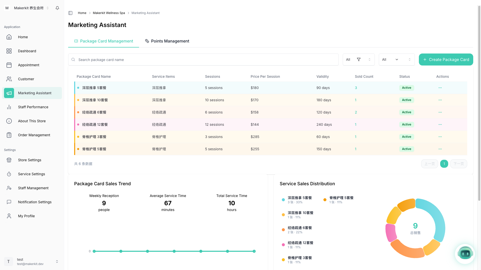Open the All filter dropdown with funnel

[358, 59]
